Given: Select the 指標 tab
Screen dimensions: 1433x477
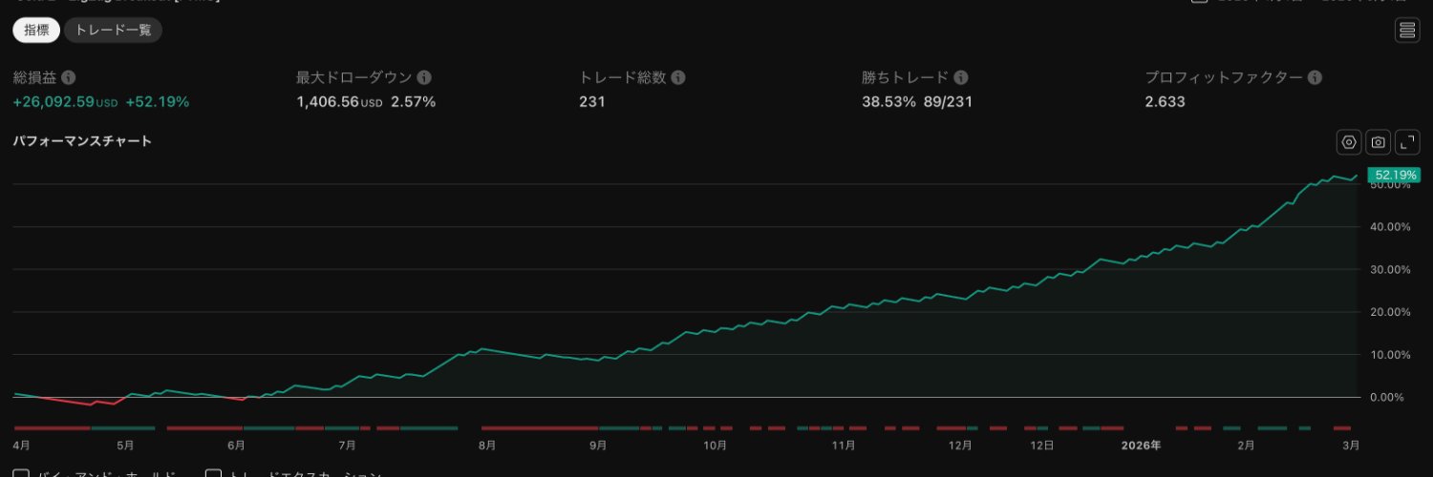Looking at the screenshot, I should tap(36, 31).
